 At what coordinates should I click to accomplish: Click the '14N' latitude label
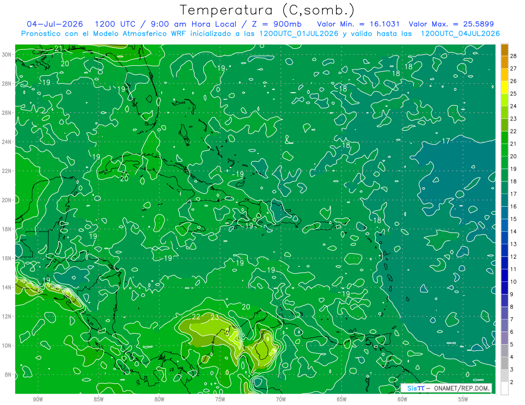[x=7, y=287]
